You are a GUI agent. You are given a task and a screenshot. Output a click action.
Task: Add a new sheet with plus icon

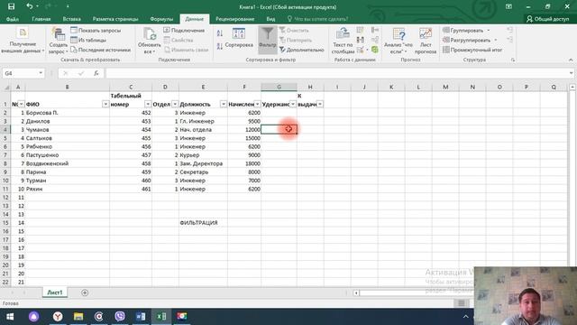coord(85,292)
